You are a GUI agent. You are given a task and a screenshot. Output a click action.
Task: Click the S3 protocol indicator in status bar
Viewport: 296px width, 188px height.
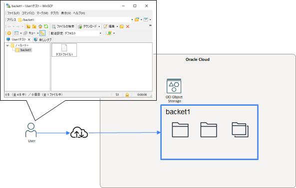[x=117, y=95]
